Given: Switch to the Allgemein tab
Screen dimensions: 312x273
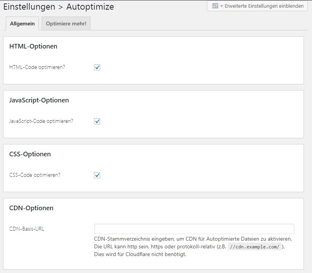Looking at the screenshot, I should 22,23.
